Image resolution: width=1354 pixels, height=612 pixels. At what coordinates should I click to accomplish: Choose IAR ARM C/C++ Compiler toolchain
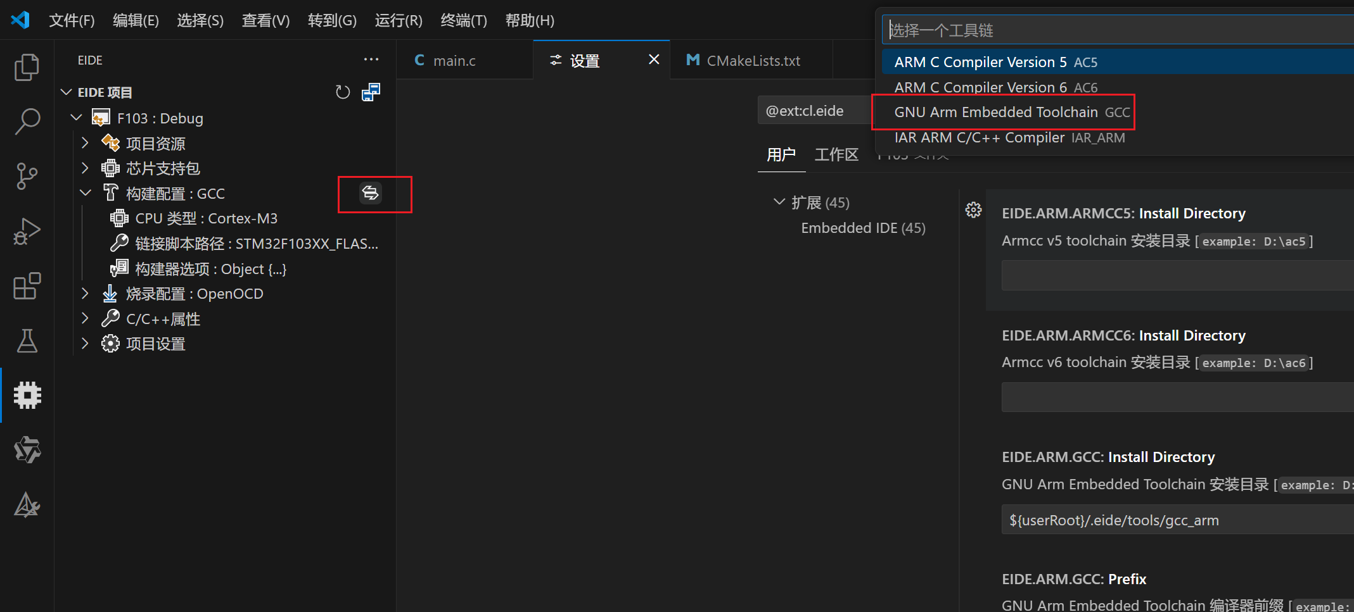point(1118,137)
